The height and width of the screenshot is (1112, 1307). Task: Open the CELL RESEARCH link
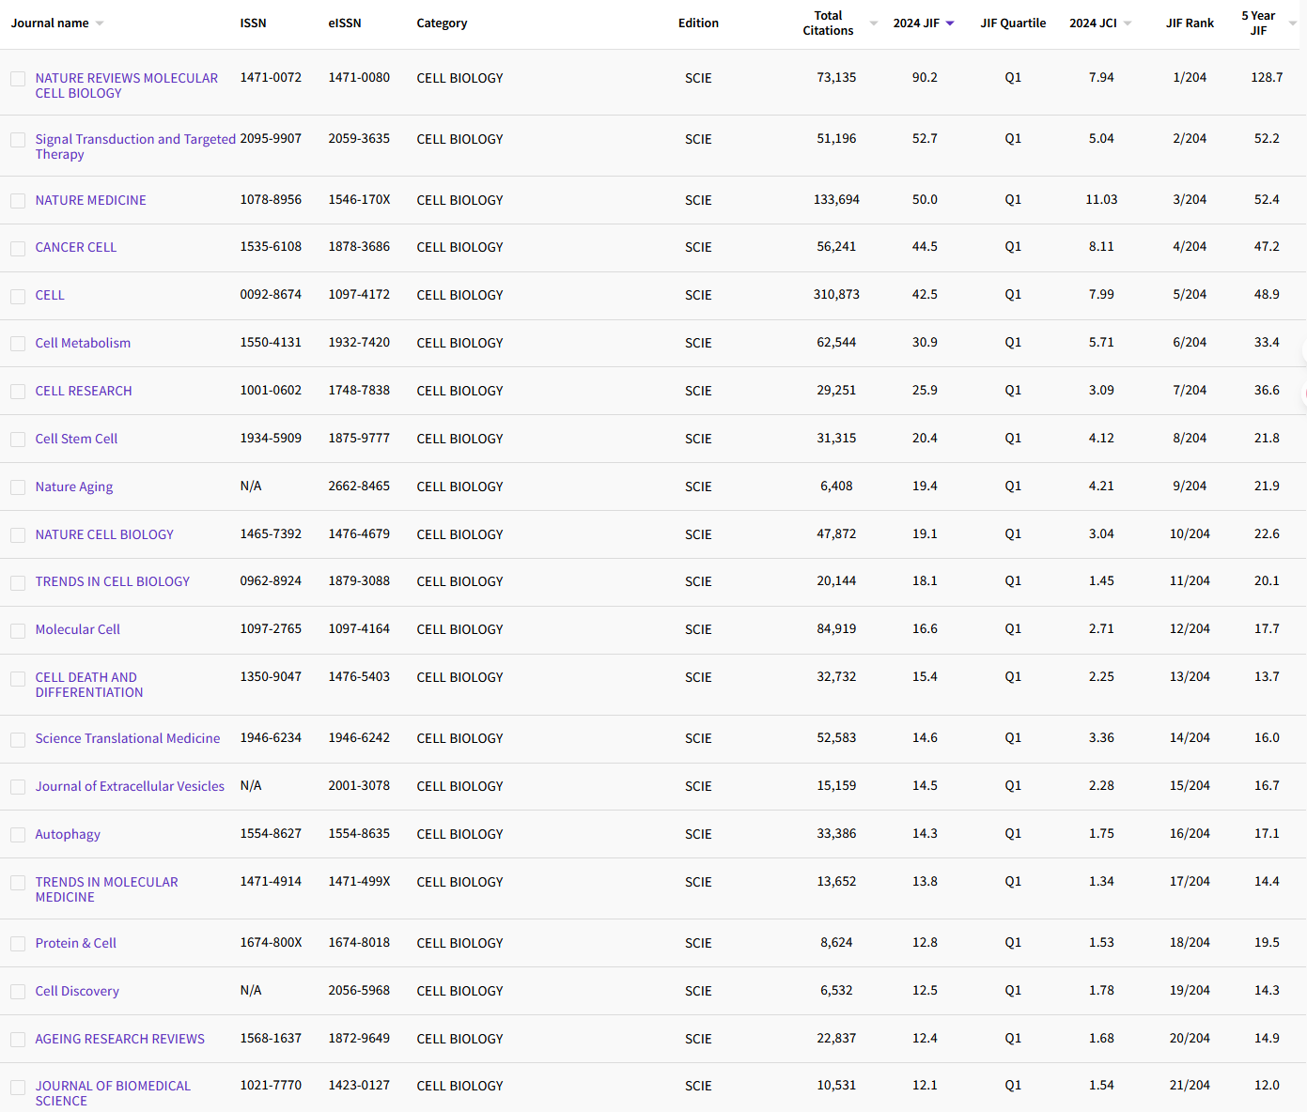point(84,391)
